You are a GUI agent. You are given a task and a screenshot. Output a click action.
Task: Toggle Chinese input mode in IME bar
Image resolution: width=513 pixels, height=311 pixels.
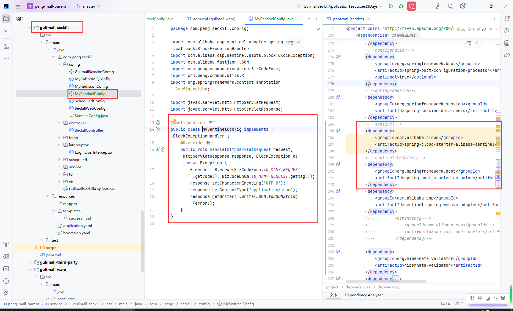(x=480, y=298)
